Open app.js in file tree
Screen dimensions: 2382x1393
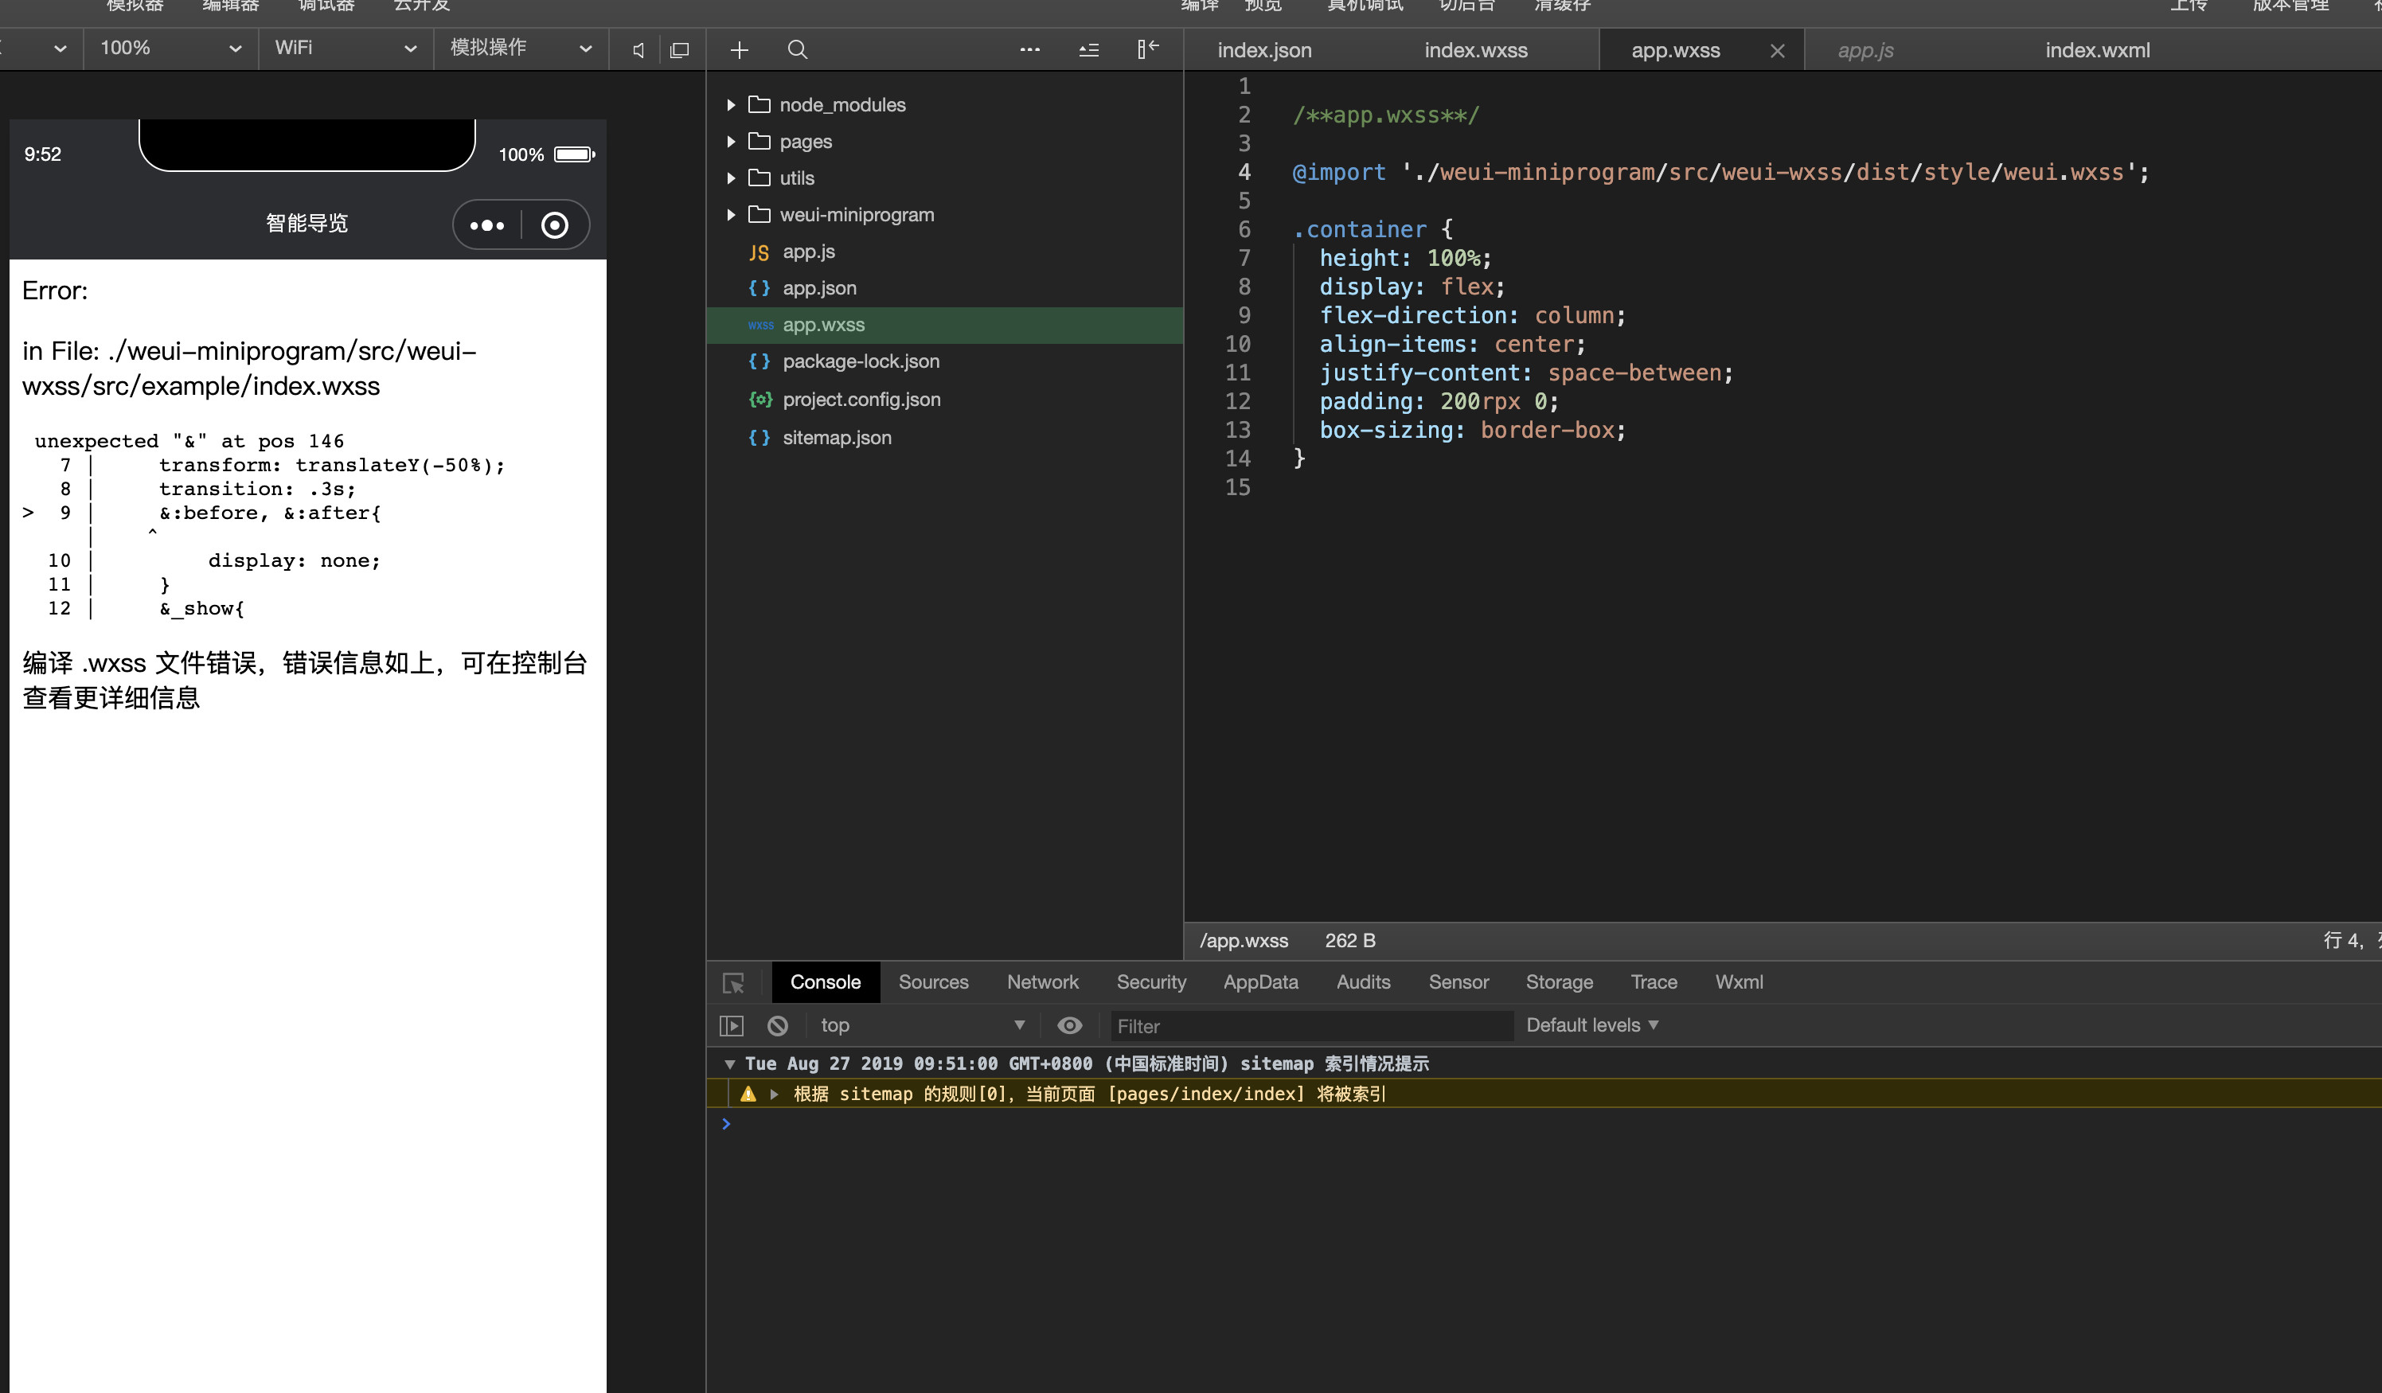click(x=944, y=252)
